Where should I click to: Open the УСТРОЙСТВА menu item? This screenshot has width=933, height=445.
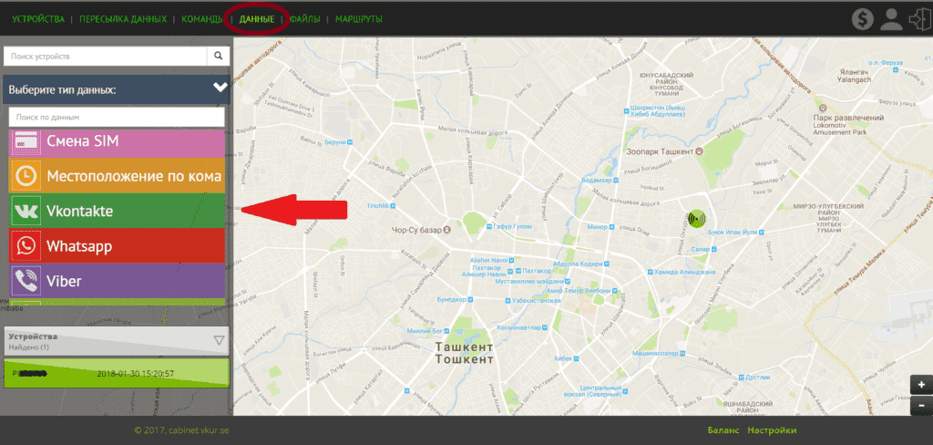38,19
